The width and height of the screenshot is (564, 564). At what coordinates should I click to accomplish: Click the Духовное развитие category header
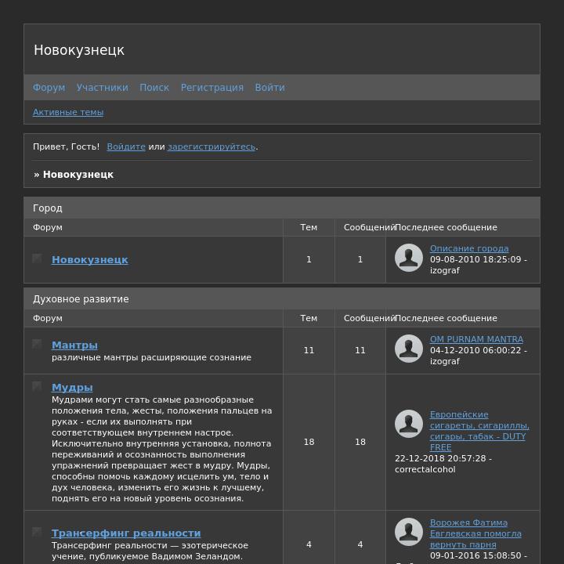coord(282,299)
